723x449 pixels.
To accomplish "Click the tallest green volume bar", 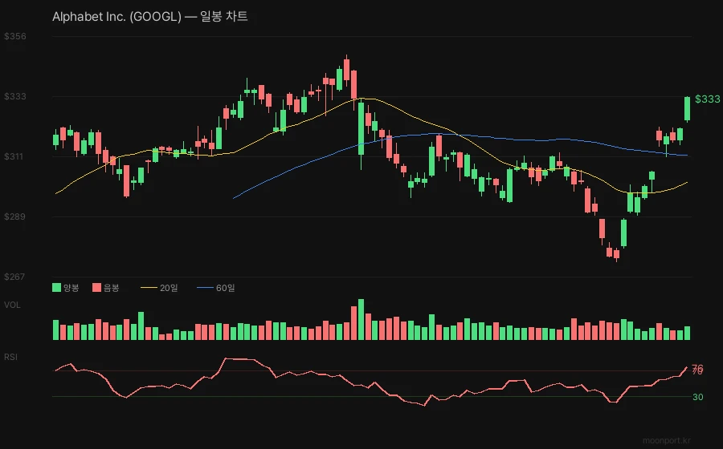I will point(361,320).
